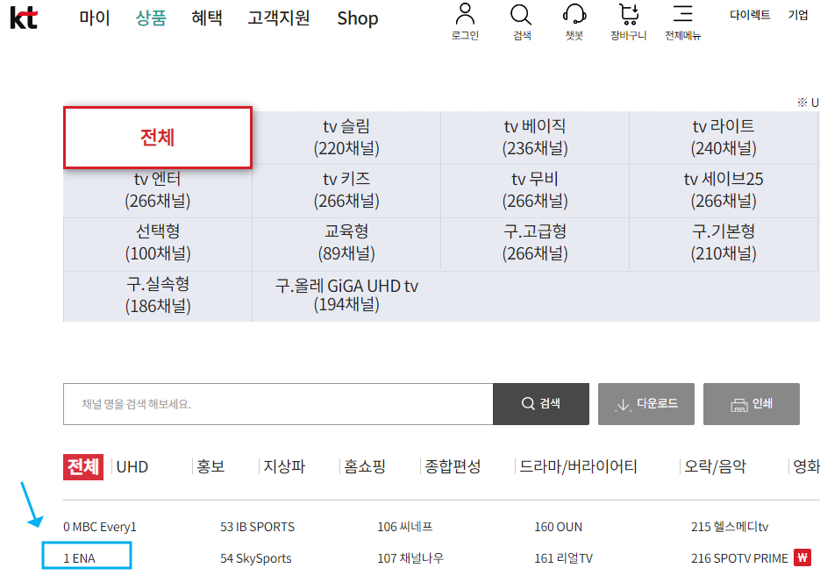Filter channels by 지상파
Screen dimensions: 820x575
pos(284,466)
